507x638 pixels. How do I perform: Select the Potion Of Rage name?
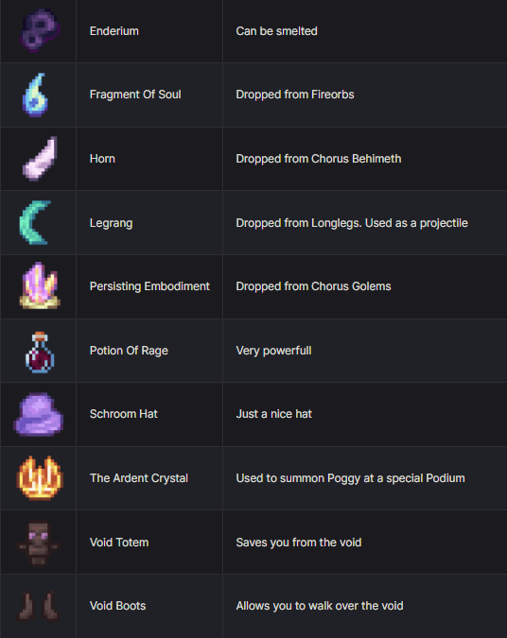click(129, 351)
